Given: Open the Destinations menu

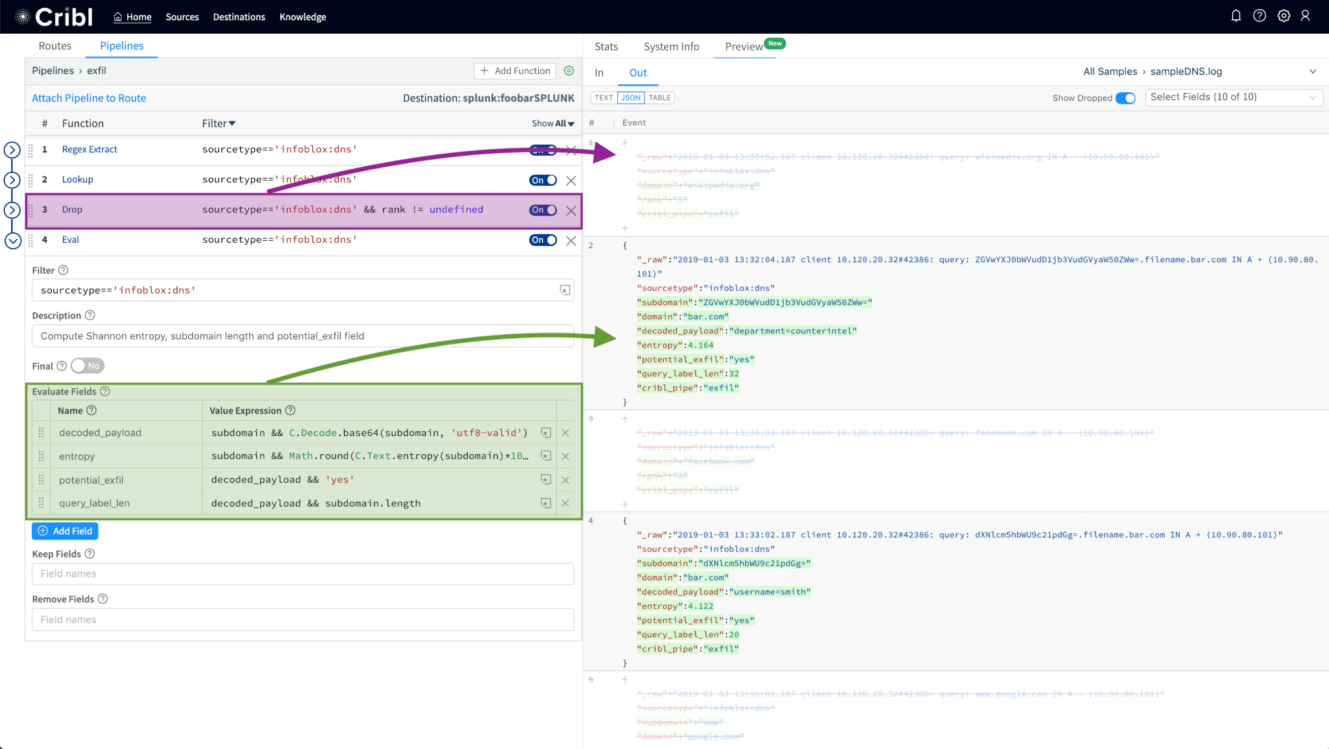Looking at the screenshot, I should 239,17.
